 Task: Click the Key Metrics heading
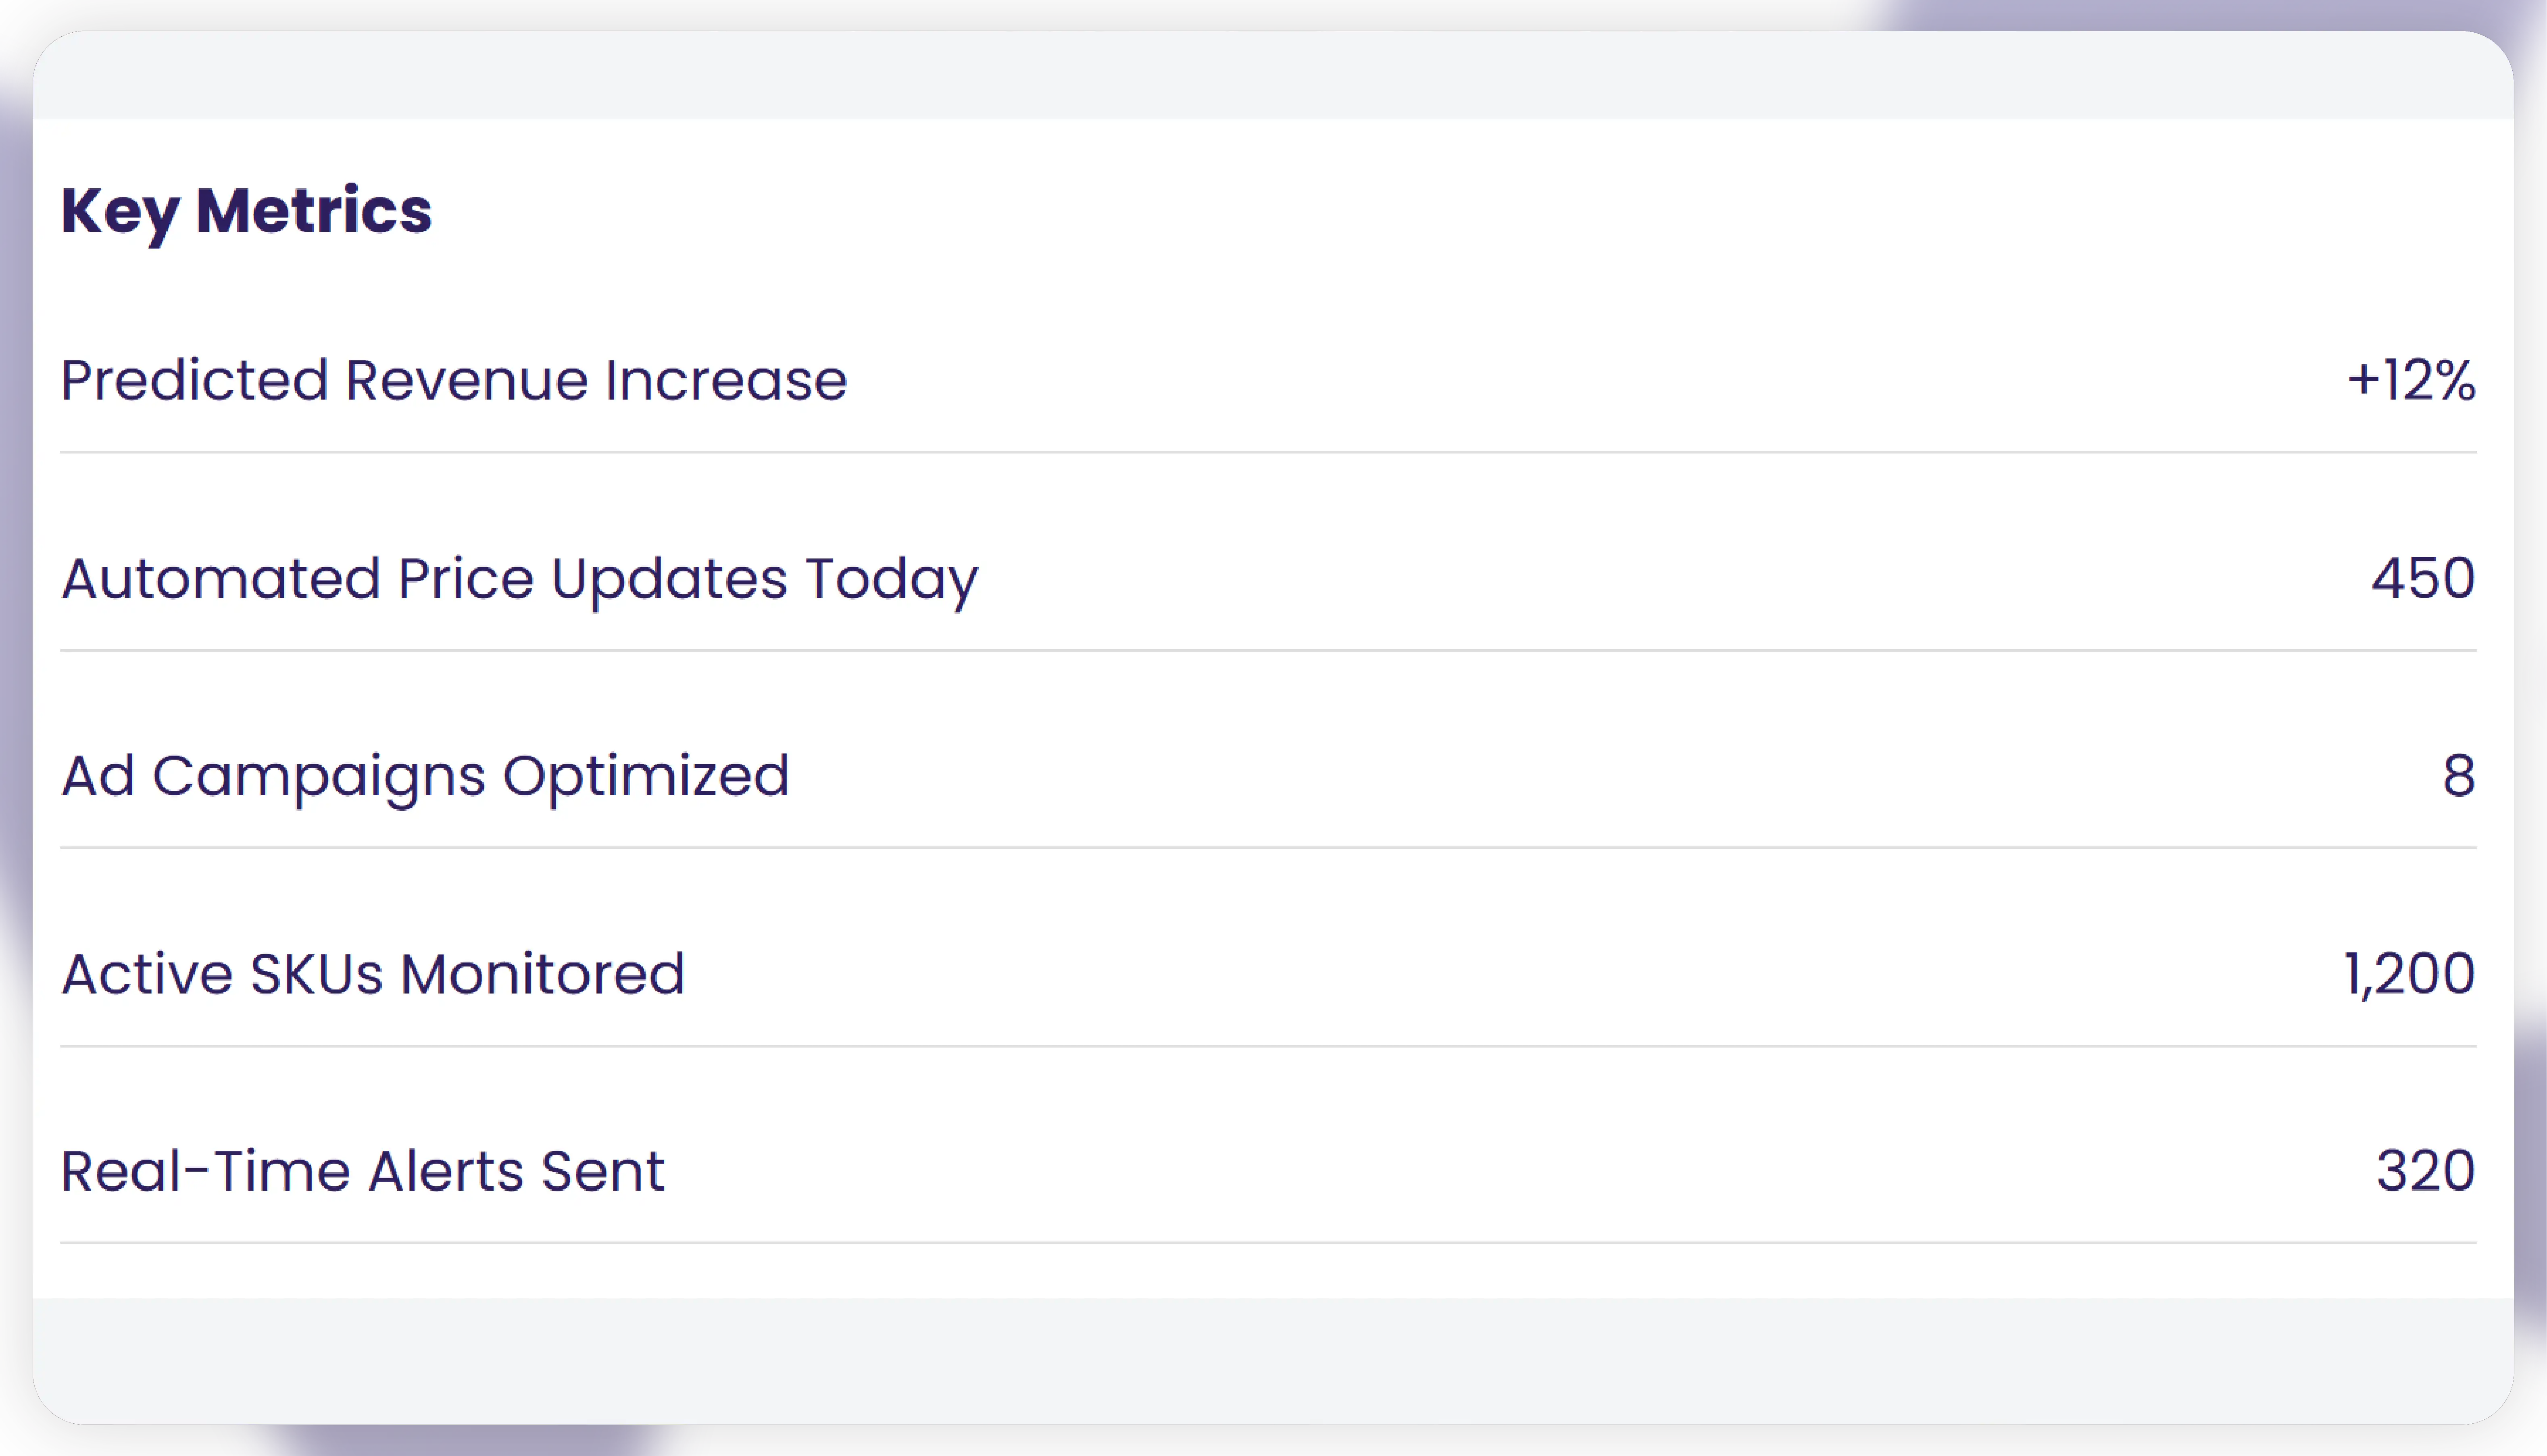pyautogui.click(x=246, y=211)
